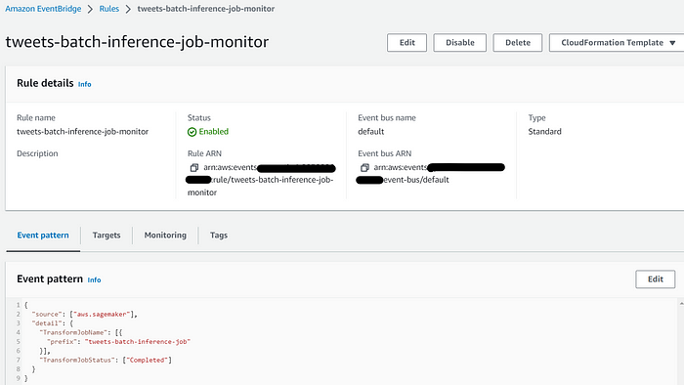Click the breadcrumb text tweets-batch-inference-job-monitor
Image resolution: width=684 pixels, height=385 pixels.
click(x=206, y=9)
